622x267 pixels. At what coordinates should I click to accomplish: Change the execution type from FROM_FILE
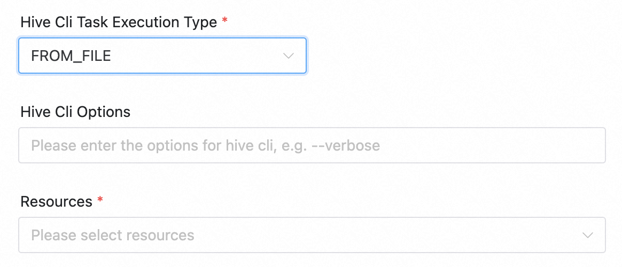[x=162, y=56]
